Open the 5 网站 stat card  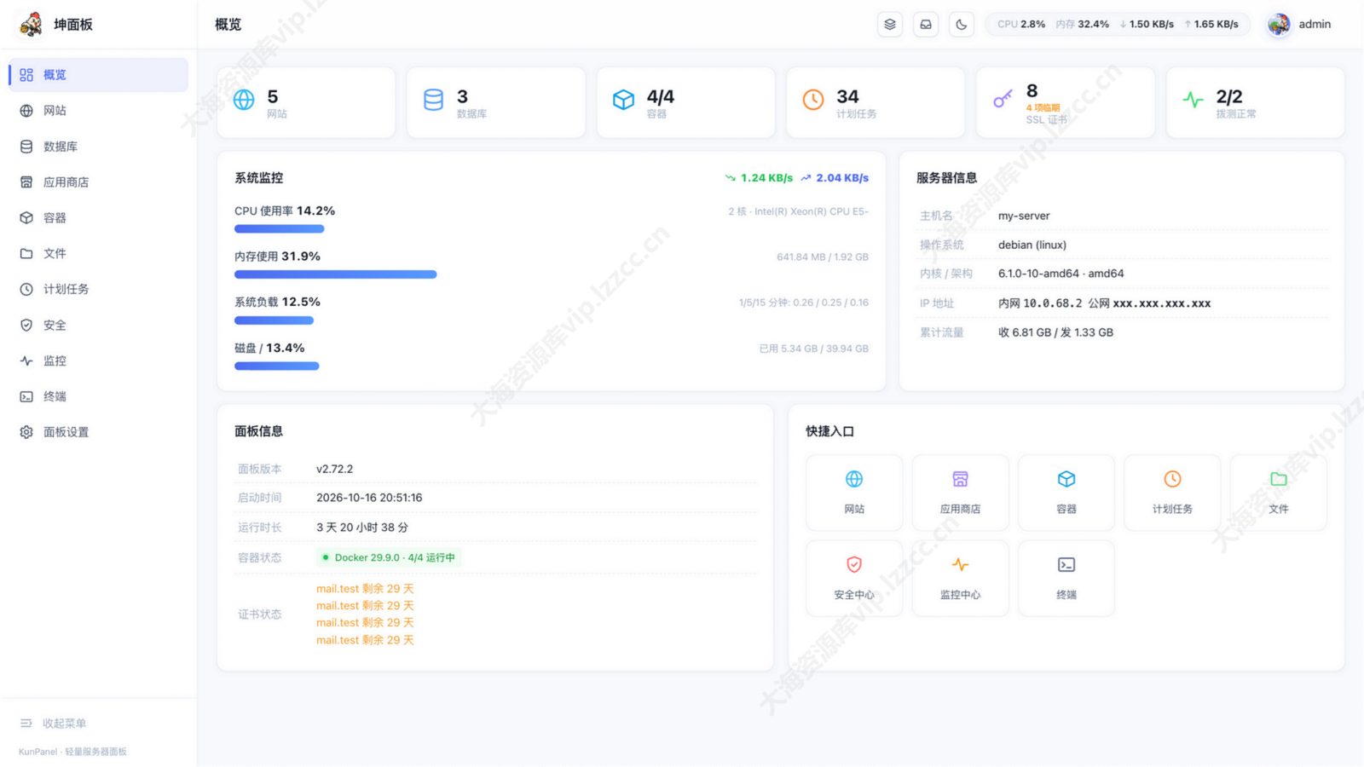pyautogui.click(x=306, y=102)
